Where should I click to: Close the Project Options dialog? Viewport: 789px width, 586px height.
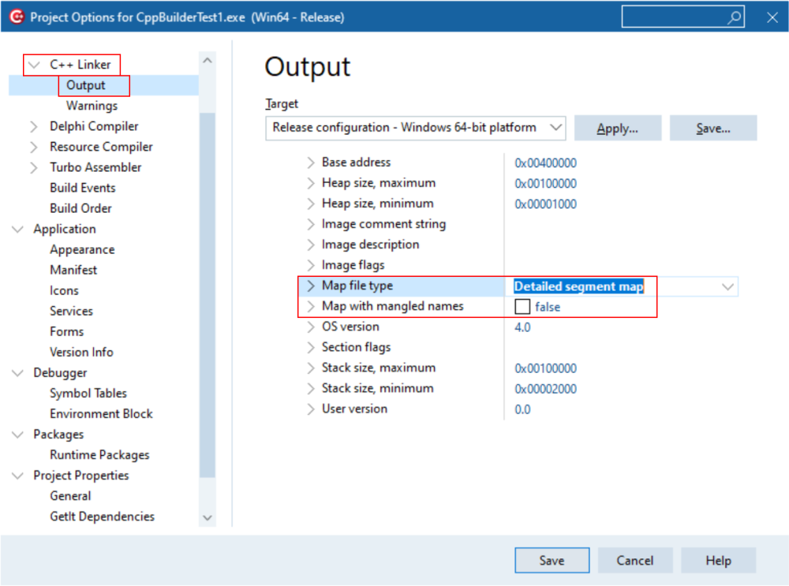(772, 17)
